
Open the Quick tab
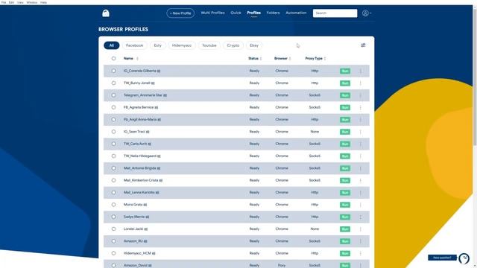pyautogui.click(x=236, y=13)
